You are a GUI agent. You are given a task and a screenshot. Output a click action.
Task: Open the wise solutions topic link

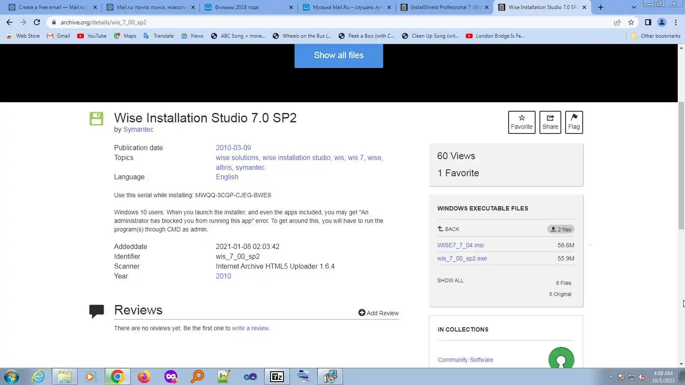[237, 158]
